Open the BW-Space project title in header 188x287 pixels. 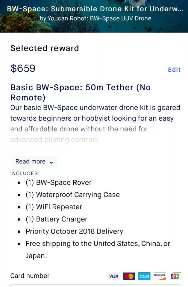coord(95,9)
